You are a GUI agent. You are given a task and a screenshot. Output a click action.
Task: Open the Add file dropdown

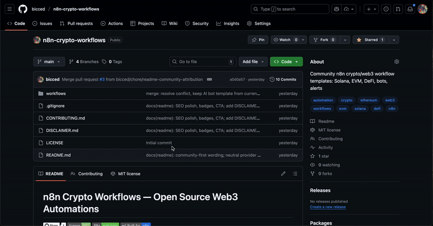(x=253, y=62)
